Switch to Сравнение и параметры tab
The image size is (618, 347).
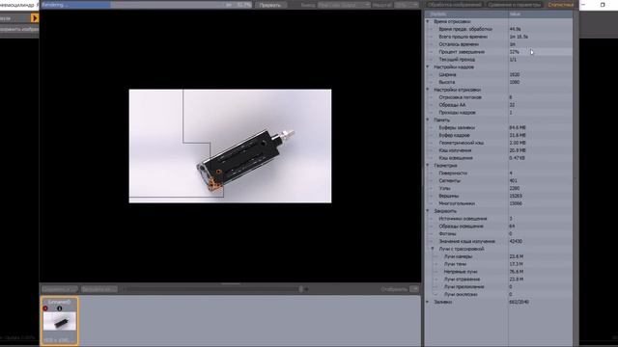514,5
